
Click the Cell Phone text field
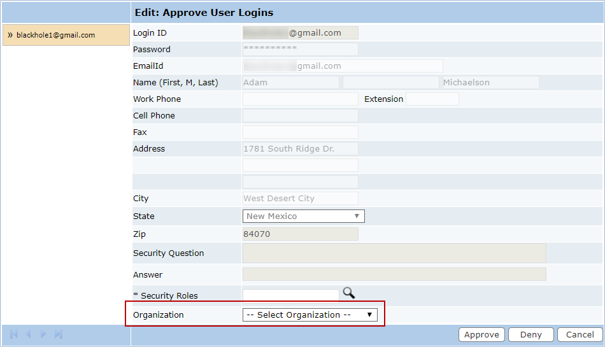coord(300,116)
